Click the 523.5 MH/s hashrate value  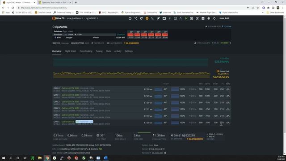222,62
